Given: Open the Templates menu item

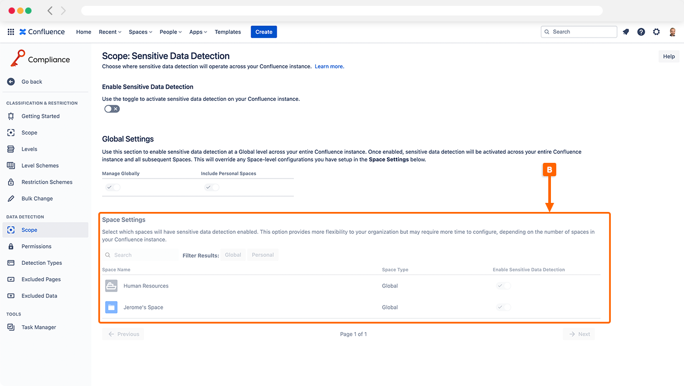Looking at the screenshot, I should coord(228,32).
